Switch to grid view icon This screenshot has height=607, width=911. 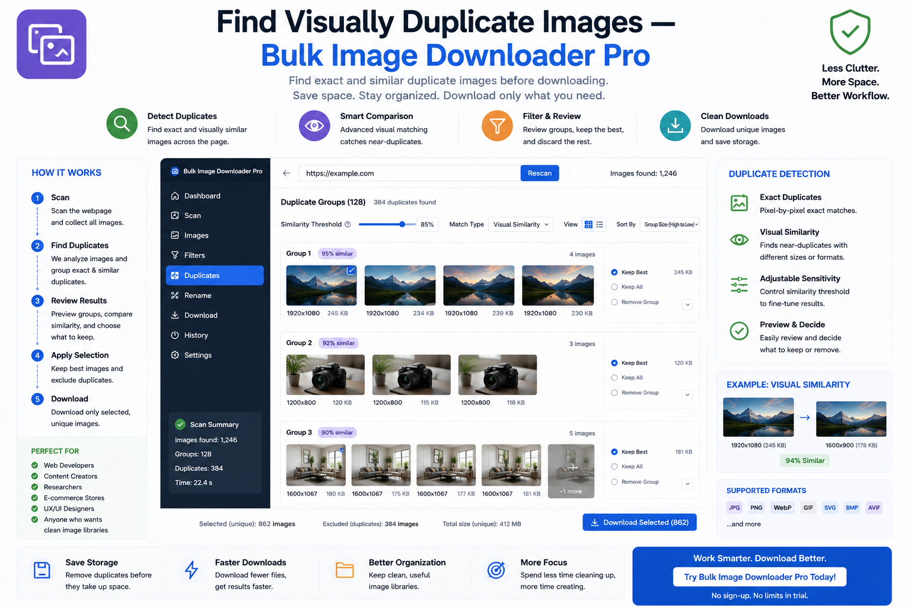[x=588, y=225]
